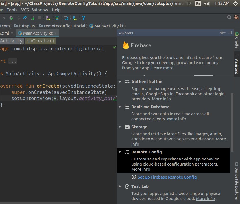Click the Learn more Firebase link
This screenshot has width=240, height=204.
coord(162,68)
